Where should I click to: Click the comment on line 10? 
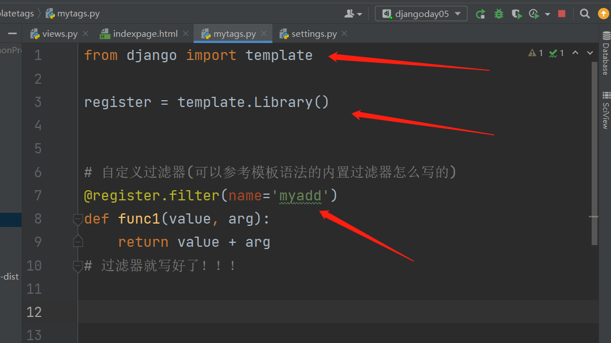(160, 266)
